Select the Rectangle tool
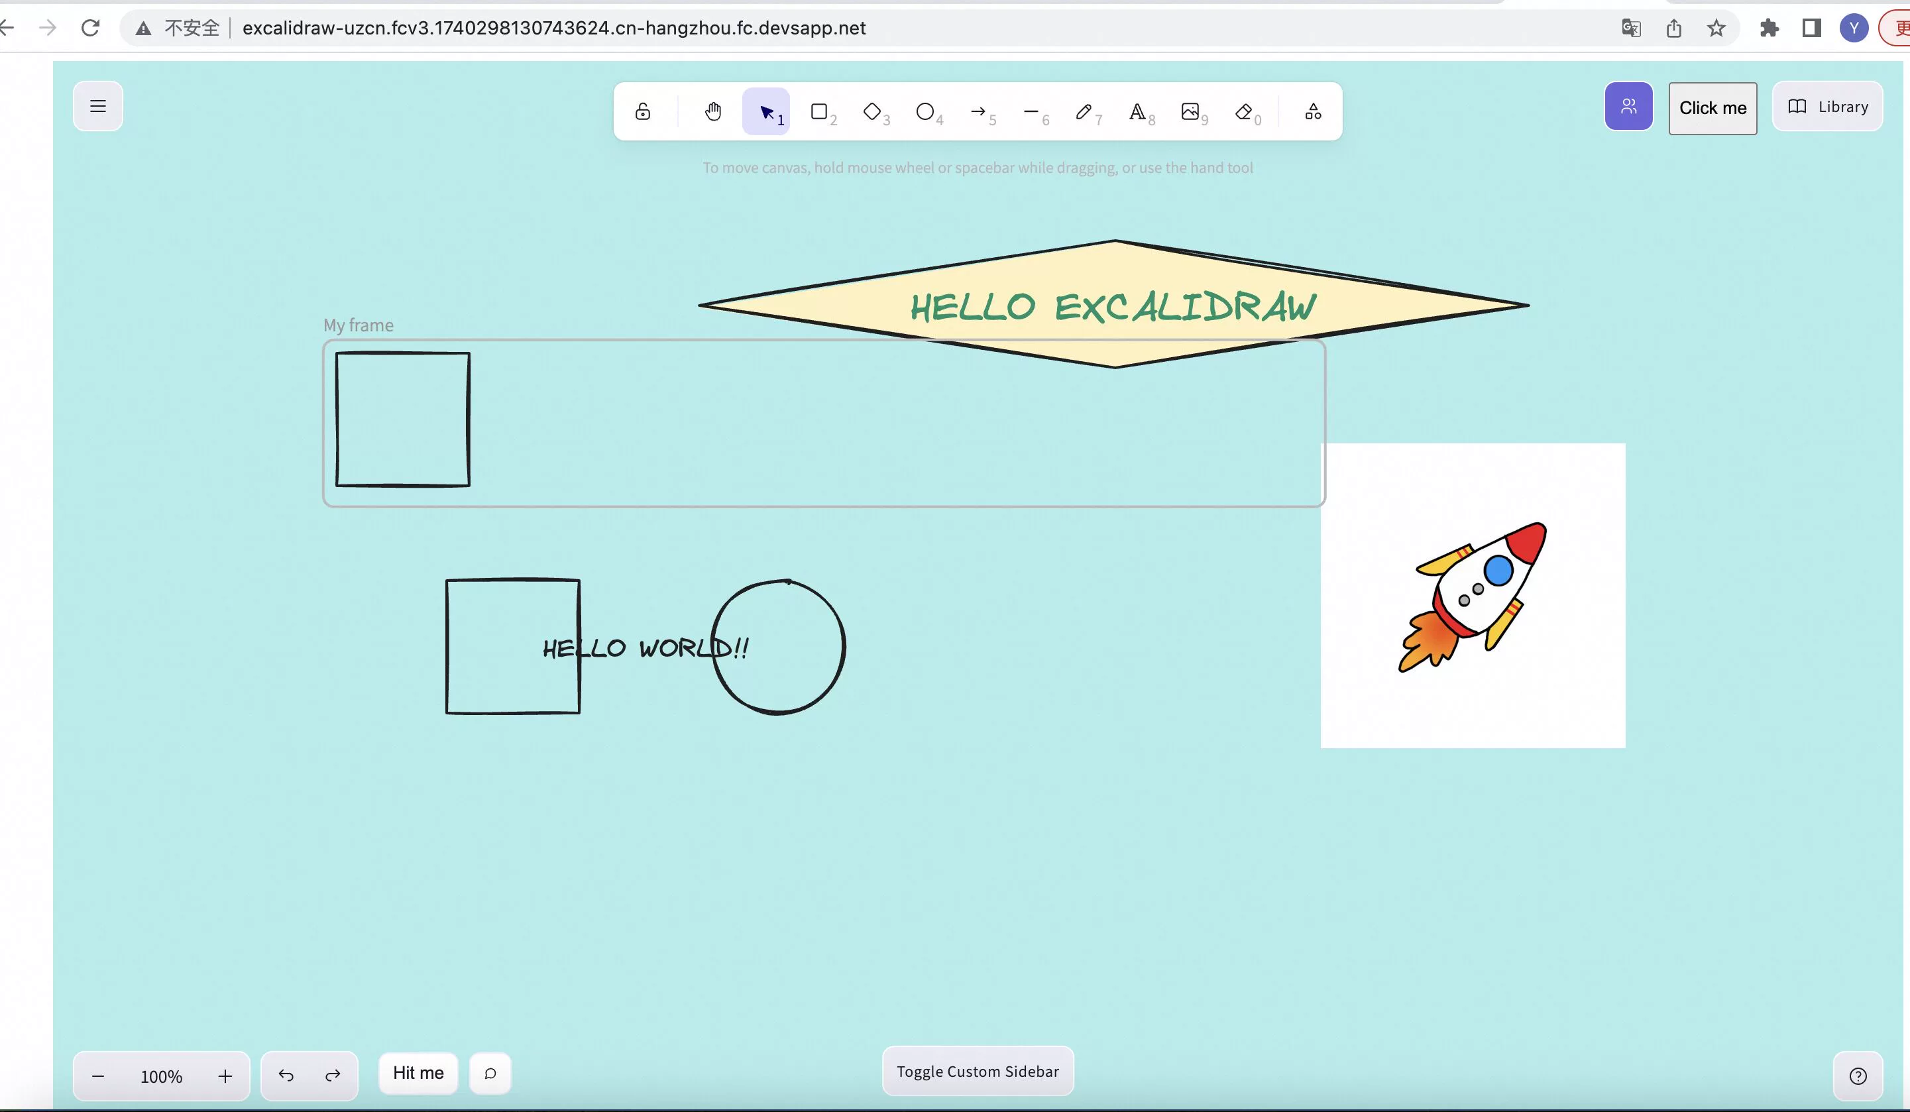The width and height of the screenshot is (1910, 1112). click(x=819, y=111)
